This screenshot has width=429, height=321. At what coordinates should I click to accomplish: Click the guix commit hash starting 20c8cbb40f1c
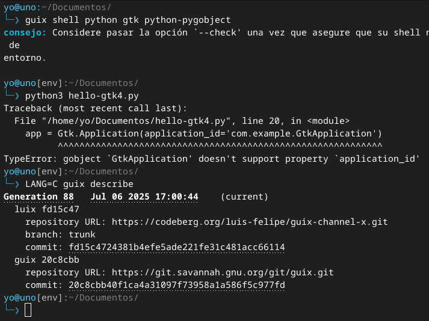pos(177,285)
